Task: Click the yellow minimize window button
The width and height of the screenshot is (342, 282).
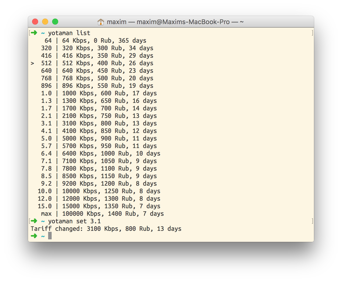Action: pyautogui.click(x=45, y=22)
